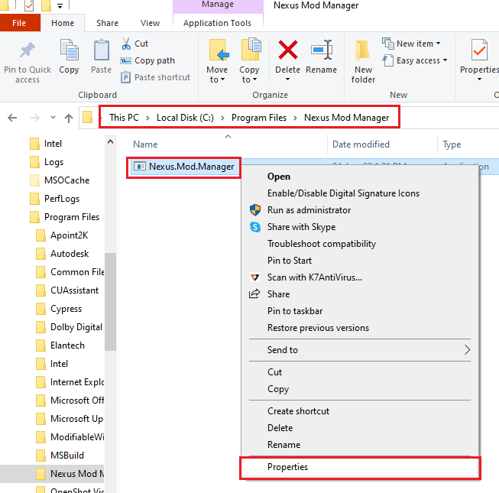Click the Paste shortcut ribbon command
Screen dimensions: 499x493
pos(155,77)
